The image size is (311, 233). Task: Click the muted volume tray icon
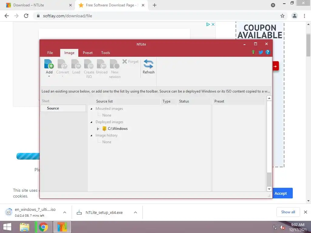click(282, 228)
